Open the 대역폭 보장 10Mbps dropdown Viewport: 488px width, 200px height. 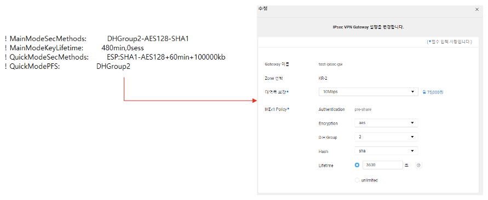(x=368, y=92)
